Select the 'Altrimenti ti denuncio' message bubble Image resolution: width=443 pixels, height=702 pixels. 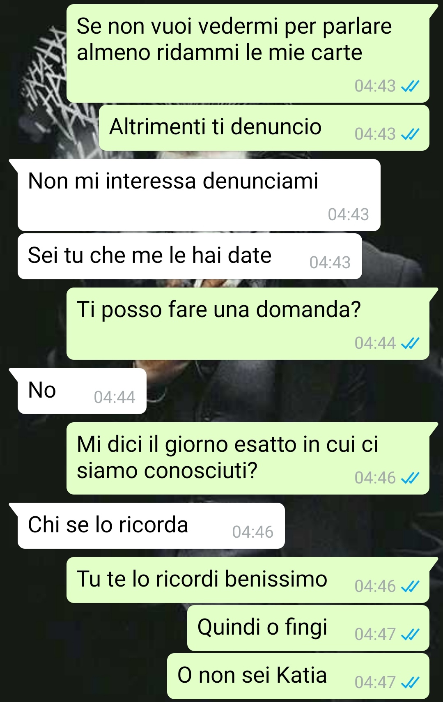(264, 128)
